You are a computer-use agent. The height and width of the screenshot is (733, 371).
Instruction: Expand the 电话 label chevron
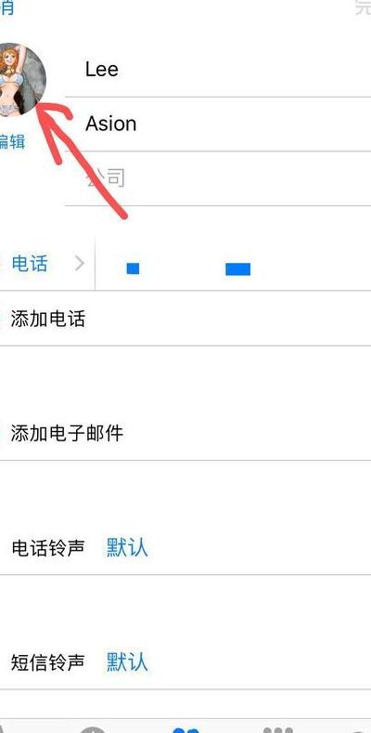point(80,264)
